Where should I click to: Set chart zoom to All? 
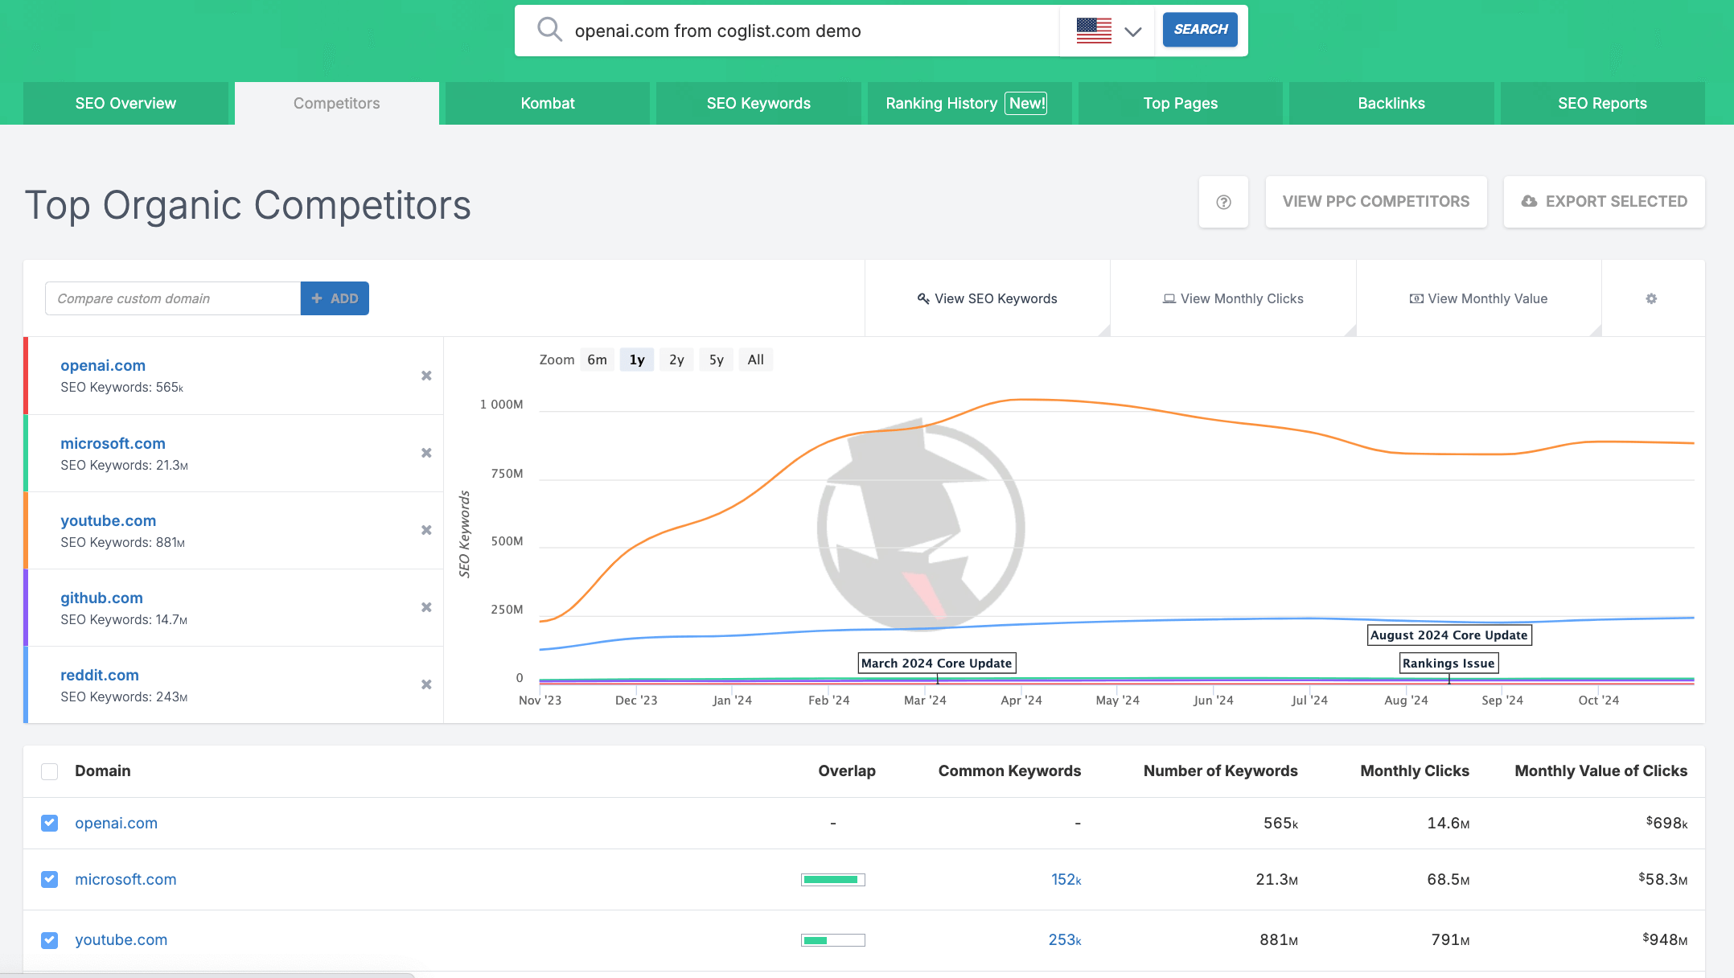[x=755, y=360]
